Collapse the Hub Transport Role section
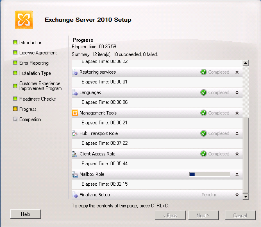The width and height of the screenshot is (261, 227). coord(237,133)
